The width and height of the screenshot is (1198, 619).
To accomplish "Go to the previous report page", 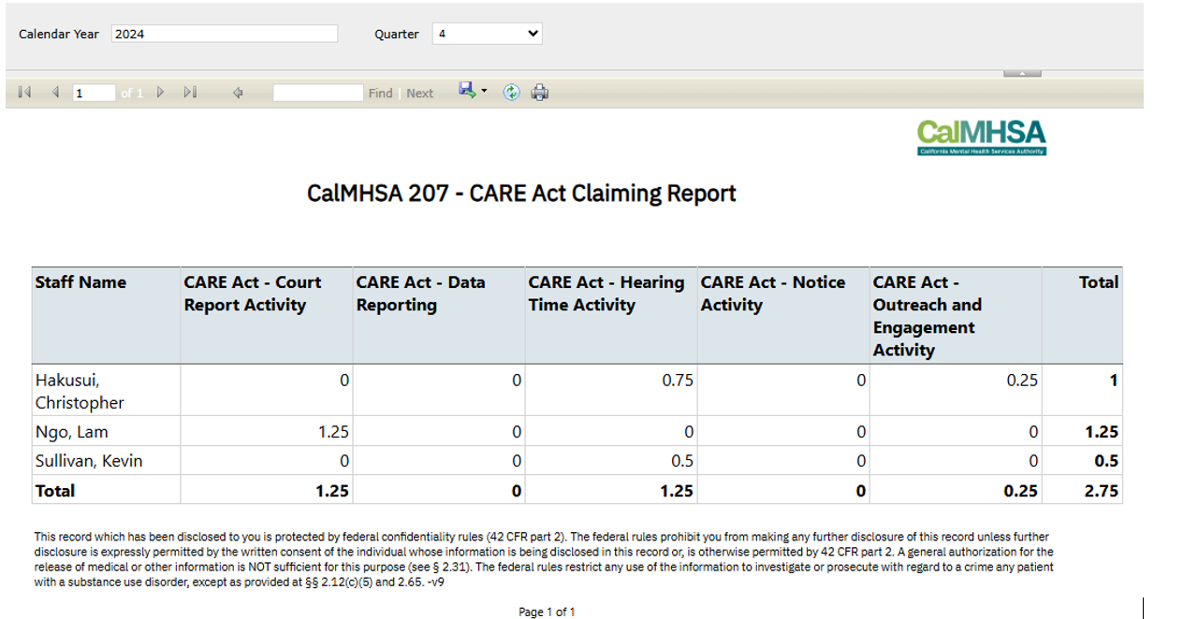I will click(55, 93).
